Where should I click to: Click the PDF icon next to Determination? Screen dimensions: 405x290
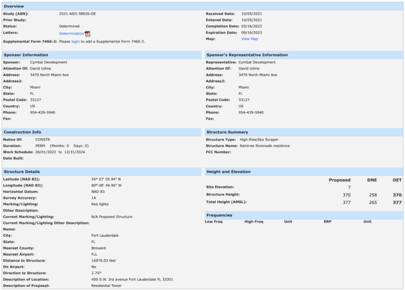point(88,34)
